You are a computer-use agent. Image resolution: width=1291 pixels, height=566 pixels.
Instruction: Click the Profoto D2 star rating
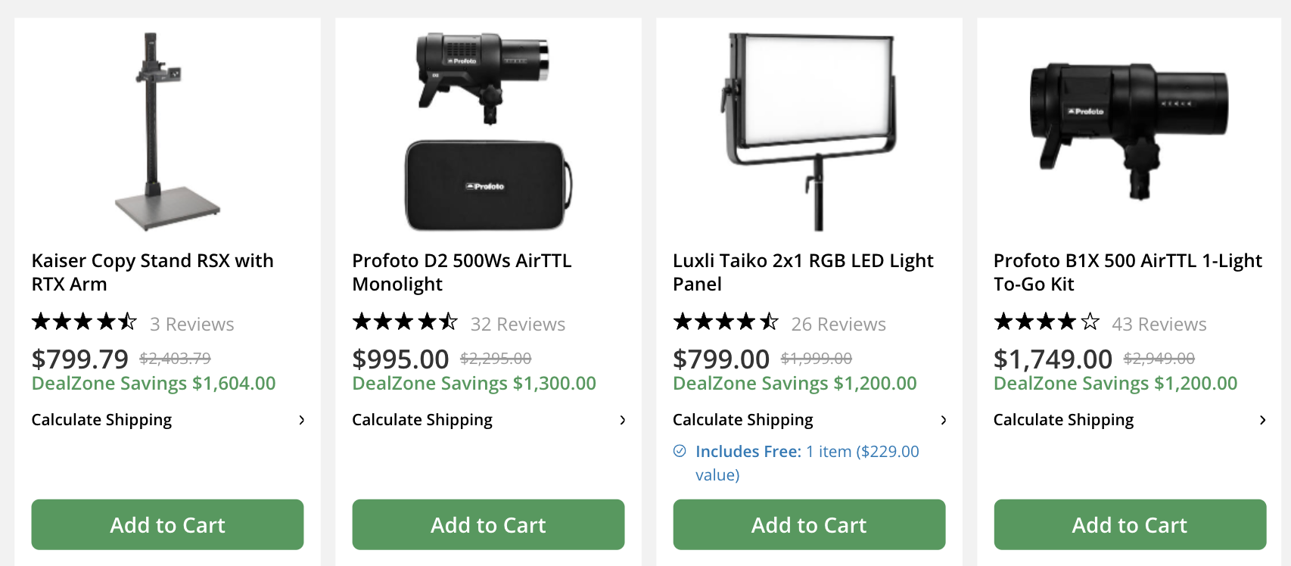tap(405, 322)
